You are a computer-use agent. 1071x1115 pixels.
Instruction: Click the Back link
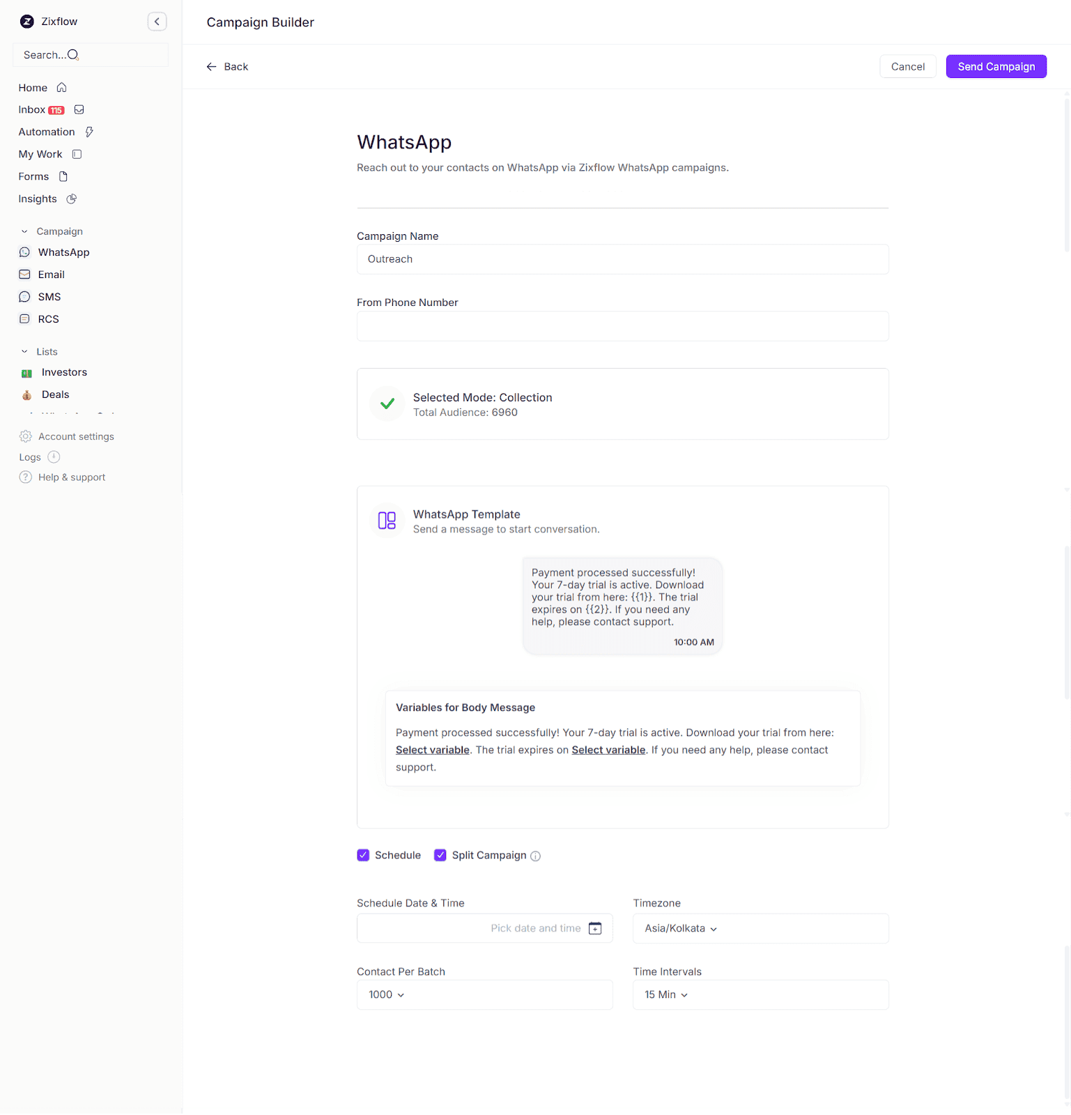coord(227,67)
